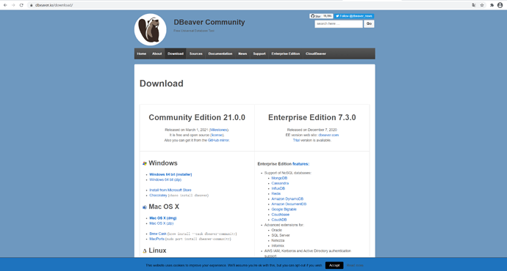Open the Chocolatey link
The height and width of the screenshot is (271, 507).
[158, 196]
